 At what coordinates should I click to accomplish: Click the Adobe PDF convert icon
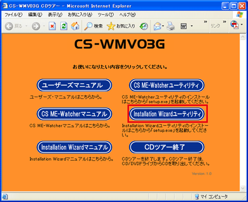pyautogui.click(x=235, y=25)
